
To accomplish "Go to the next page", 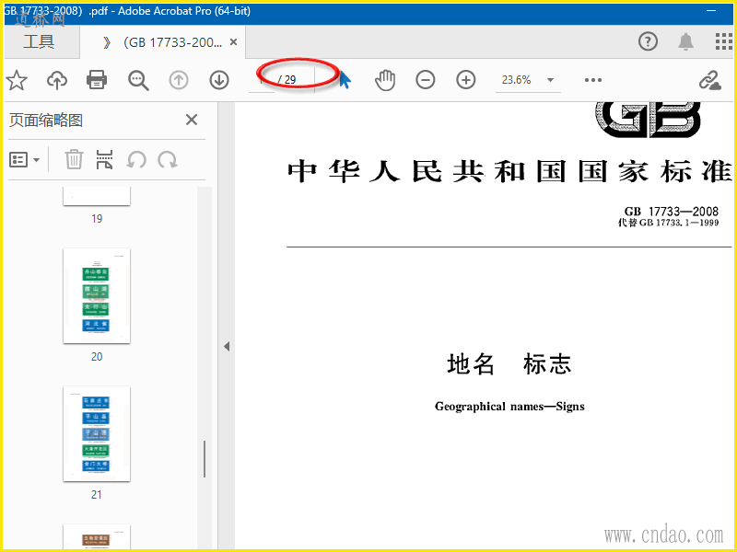I will tap(219, 80).
